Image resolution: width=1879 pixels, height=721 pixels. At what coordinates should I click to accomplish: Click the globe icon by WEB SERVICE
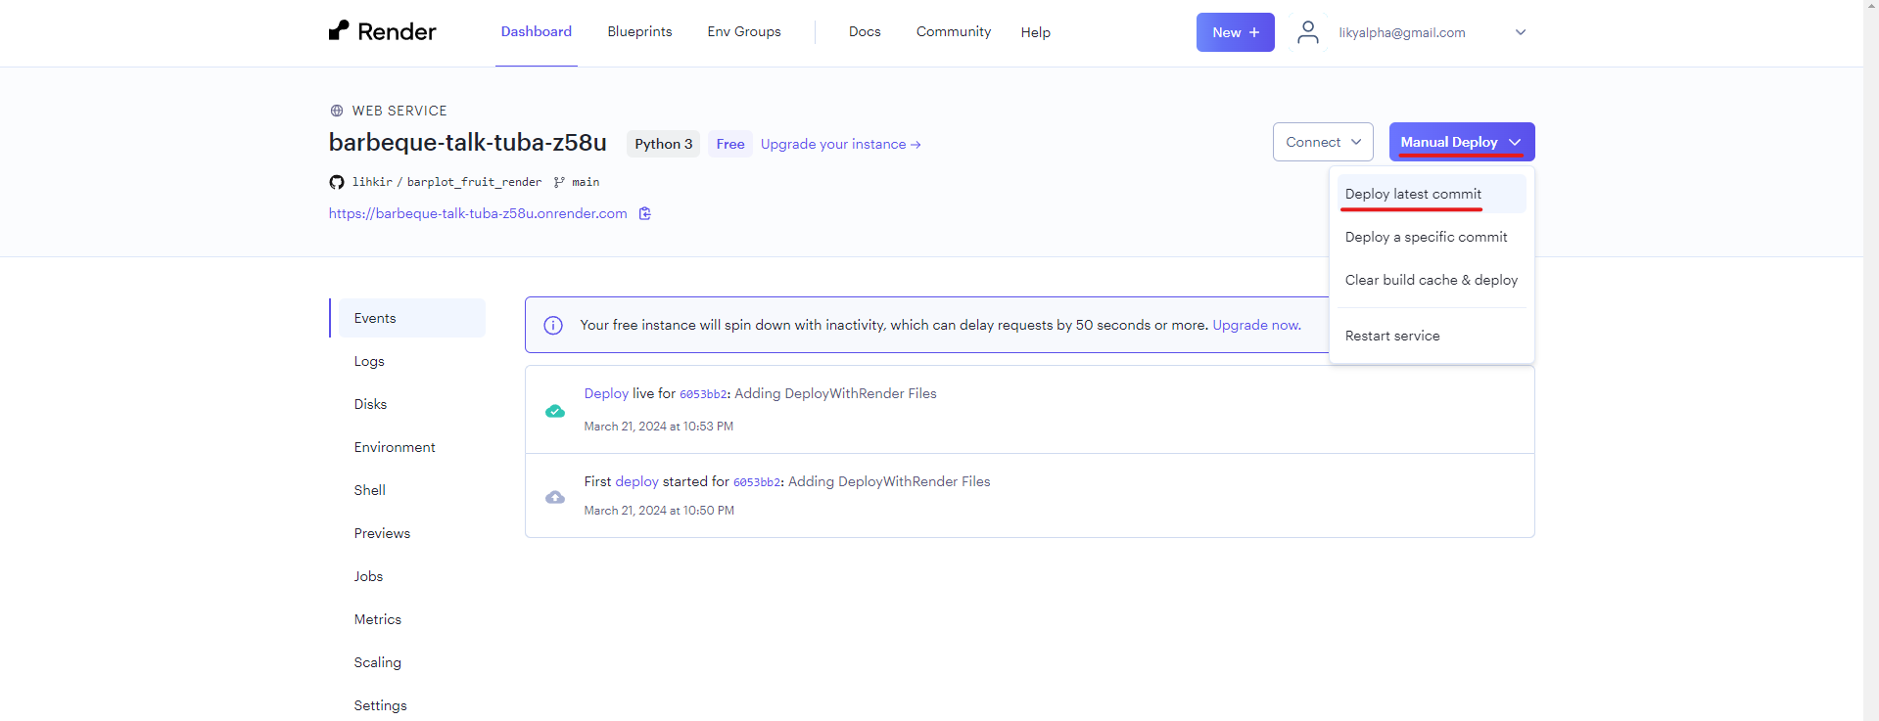(337, 111)
